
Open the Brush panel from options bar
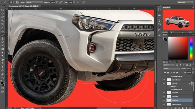[17, 2]
